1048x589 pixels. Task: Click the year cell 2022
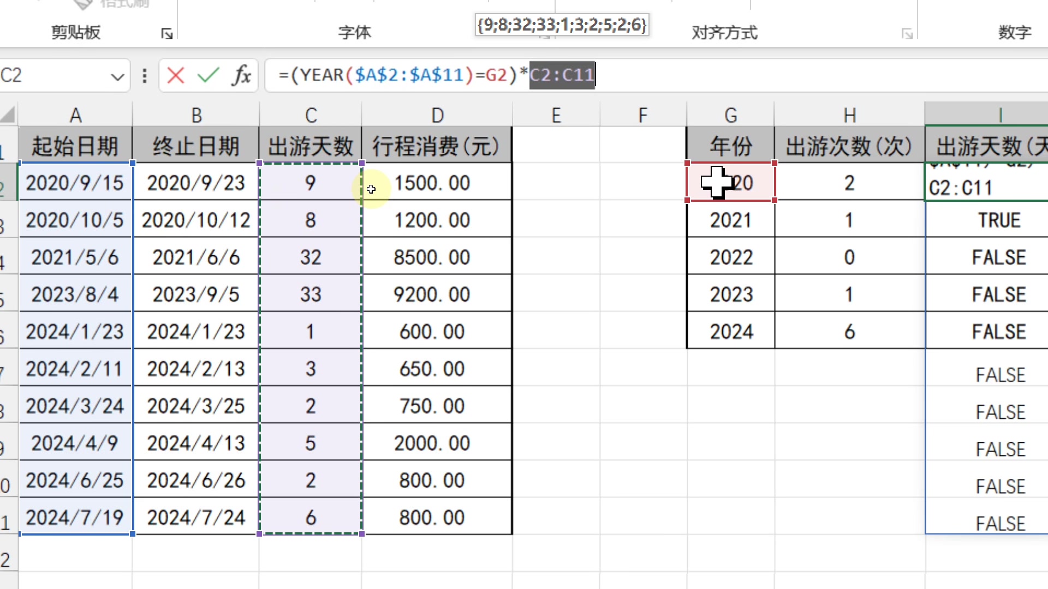pos(731,257)
